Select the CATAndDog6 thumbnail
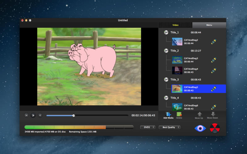The width and height of the screenshot is (247, 154). [177, 107]
